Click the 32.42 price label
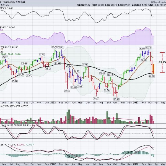 click(x=144, y=60)
